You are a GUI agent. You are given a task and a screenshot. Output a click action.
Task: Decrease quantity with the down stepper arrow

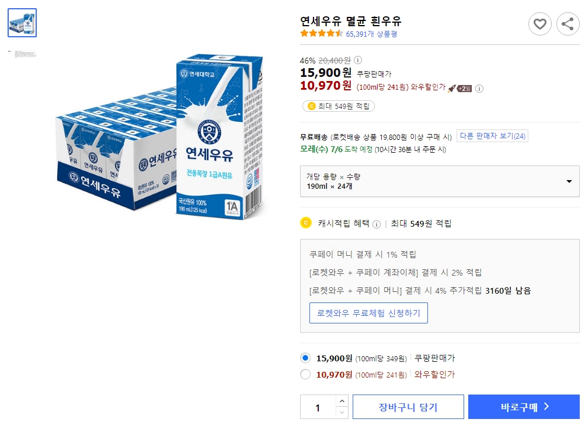[342, 413]
